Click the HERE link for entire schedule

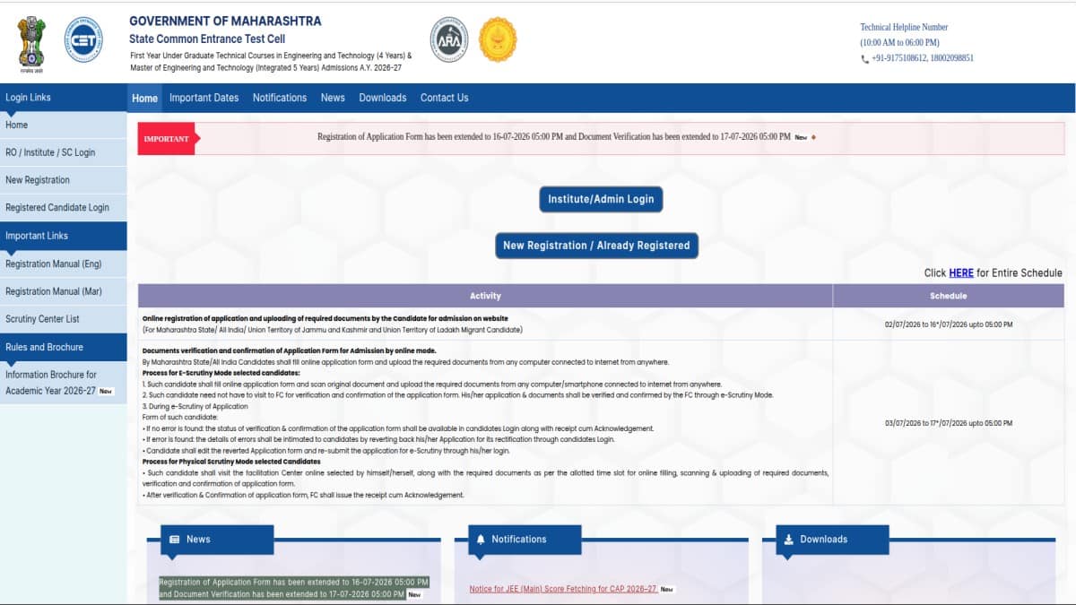pos(961,273)
